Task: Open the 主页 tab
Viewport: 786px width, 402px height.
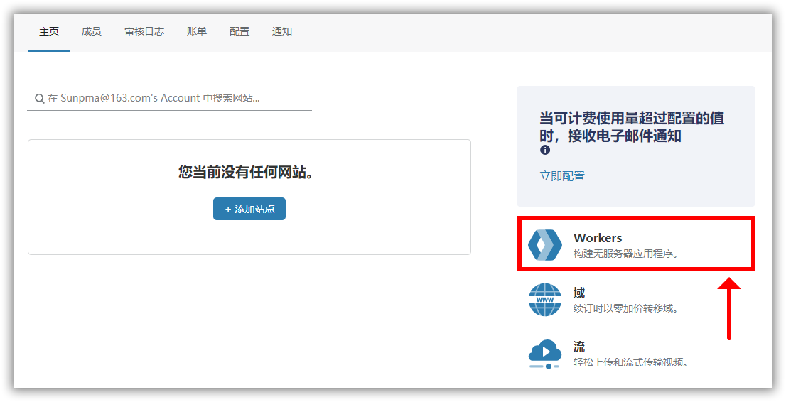Action: click(x=49, y=31)
